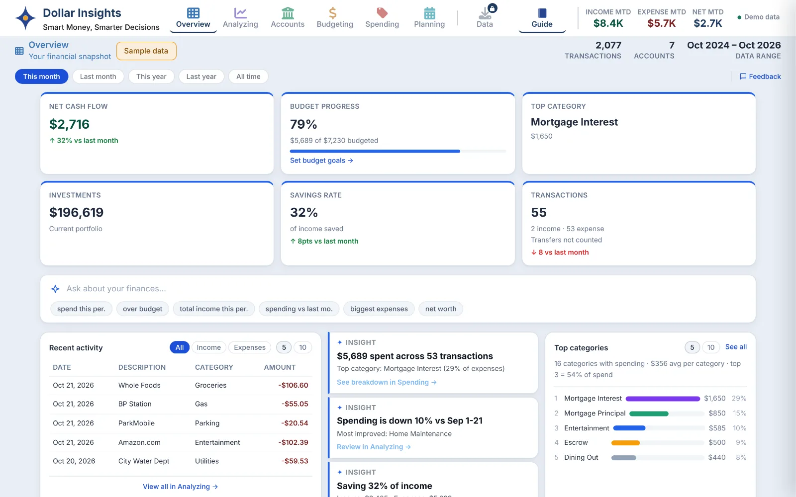Show 10 rows in Recent activity
The image size is (796, 497).
click(303, 347)
